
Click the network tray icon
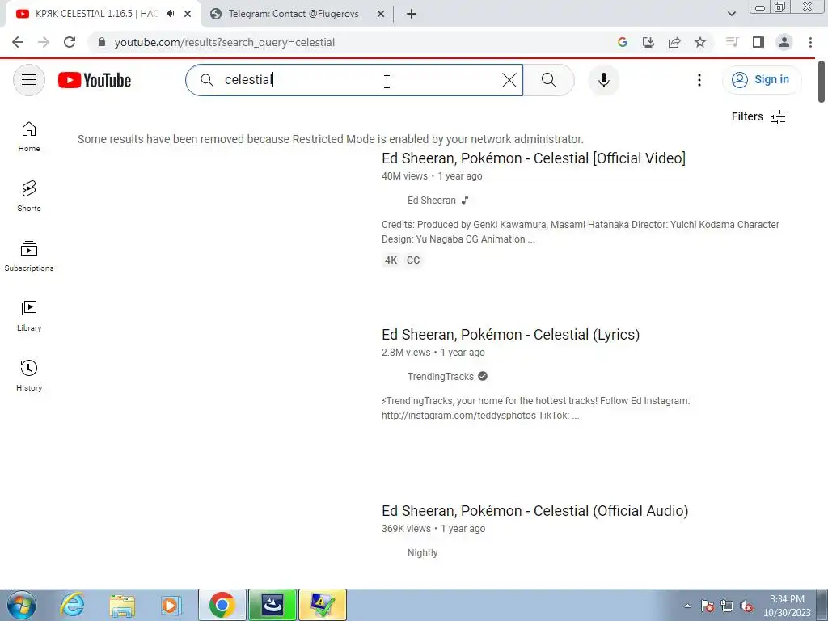727,606
